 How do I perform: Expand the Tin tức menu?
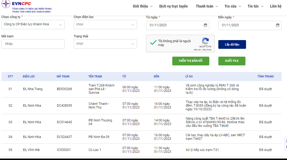pyautogui.click(x=255, y=6)
